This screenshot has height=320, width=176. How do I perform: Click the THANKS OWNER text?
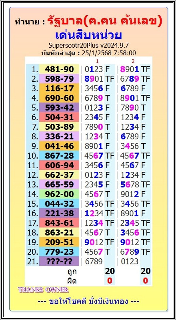pyautogui.click(x=43, y=290)
